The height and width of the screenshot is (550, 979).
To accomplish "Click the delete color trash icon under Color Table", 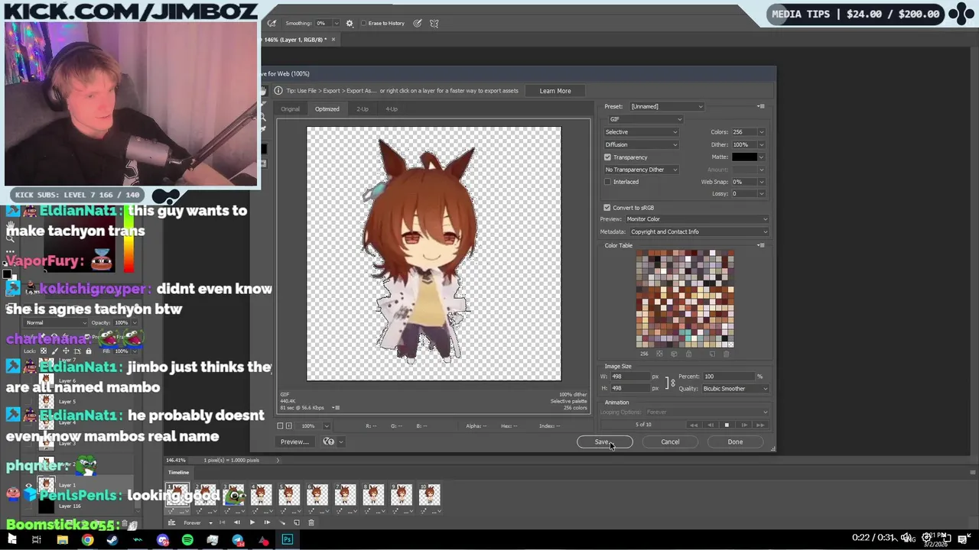I will 726,354.
